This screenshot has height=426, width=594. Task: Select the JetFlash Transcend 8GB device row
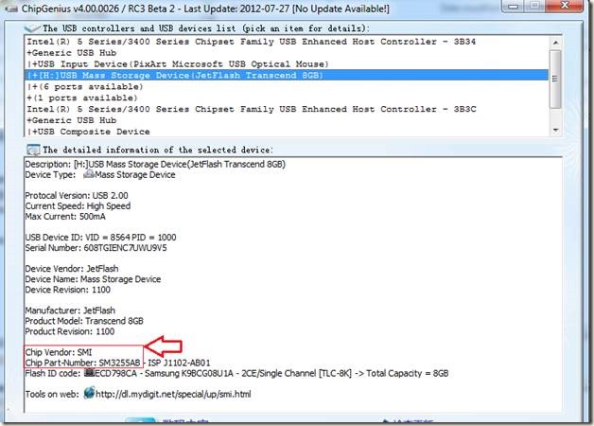tap(287, 75)
